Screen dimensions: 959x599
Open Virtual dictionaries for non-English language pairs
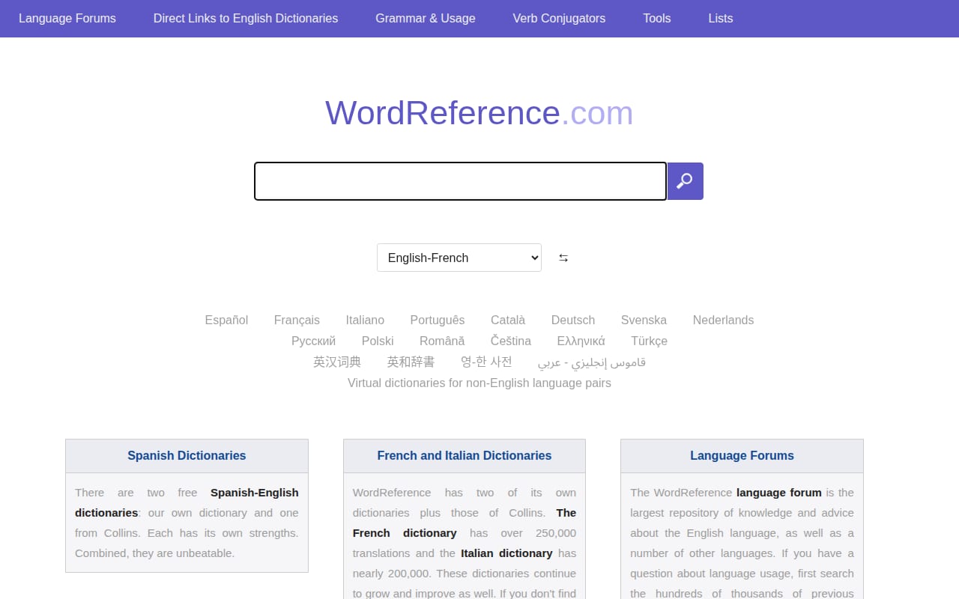pos(479,383)
